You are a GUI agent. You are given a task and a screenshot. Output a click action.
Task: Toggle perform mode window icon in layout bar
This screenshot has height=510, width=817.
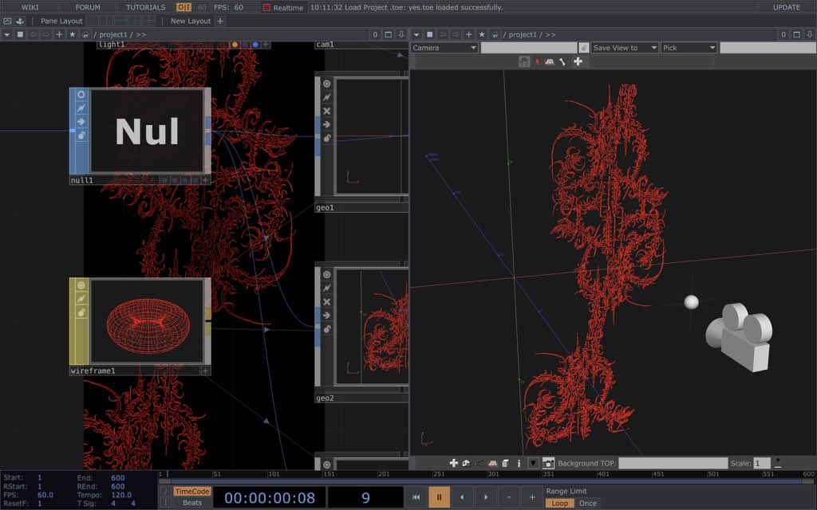[7, 21]
